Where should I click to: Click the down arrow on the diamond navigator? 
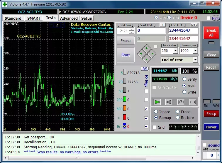tap(147, 60)
